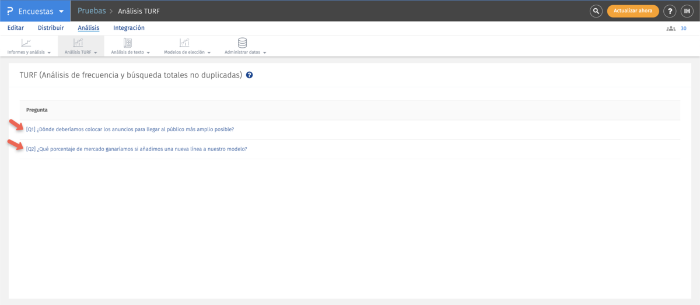700x305 pixels.
Task: Expand the Encuestas product dropdown
Action: click(x=61, y=11)
